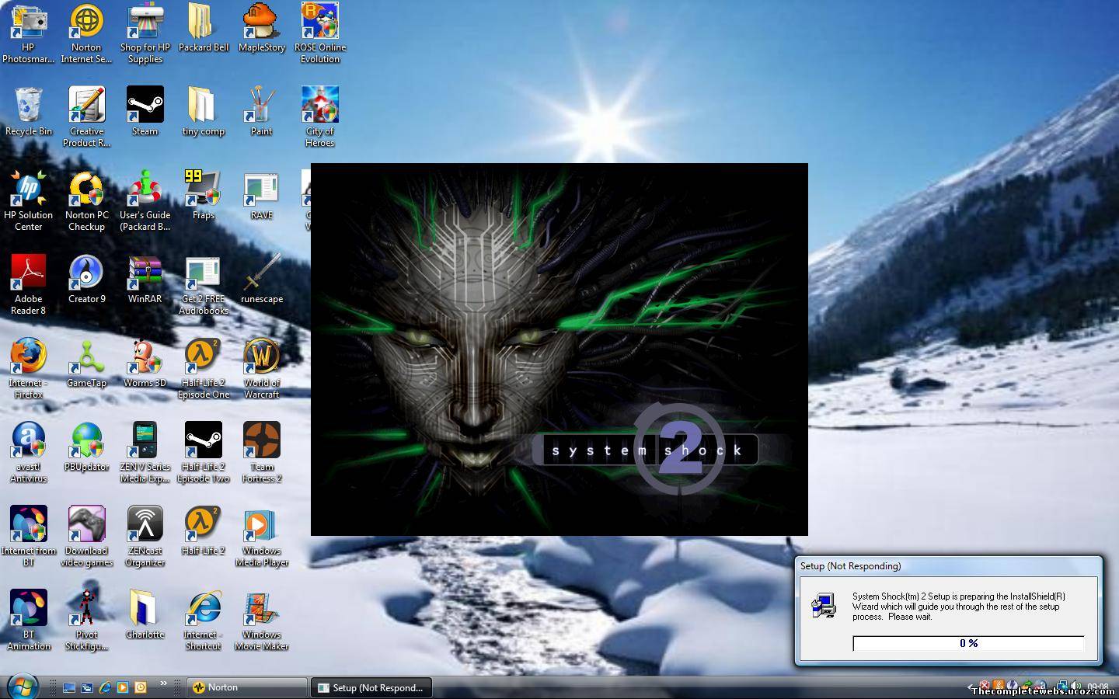Click Show Desktop in Quick Launch
This screenshot has height=699, width=1119.
pyautogui.click(x=69, y=687)
